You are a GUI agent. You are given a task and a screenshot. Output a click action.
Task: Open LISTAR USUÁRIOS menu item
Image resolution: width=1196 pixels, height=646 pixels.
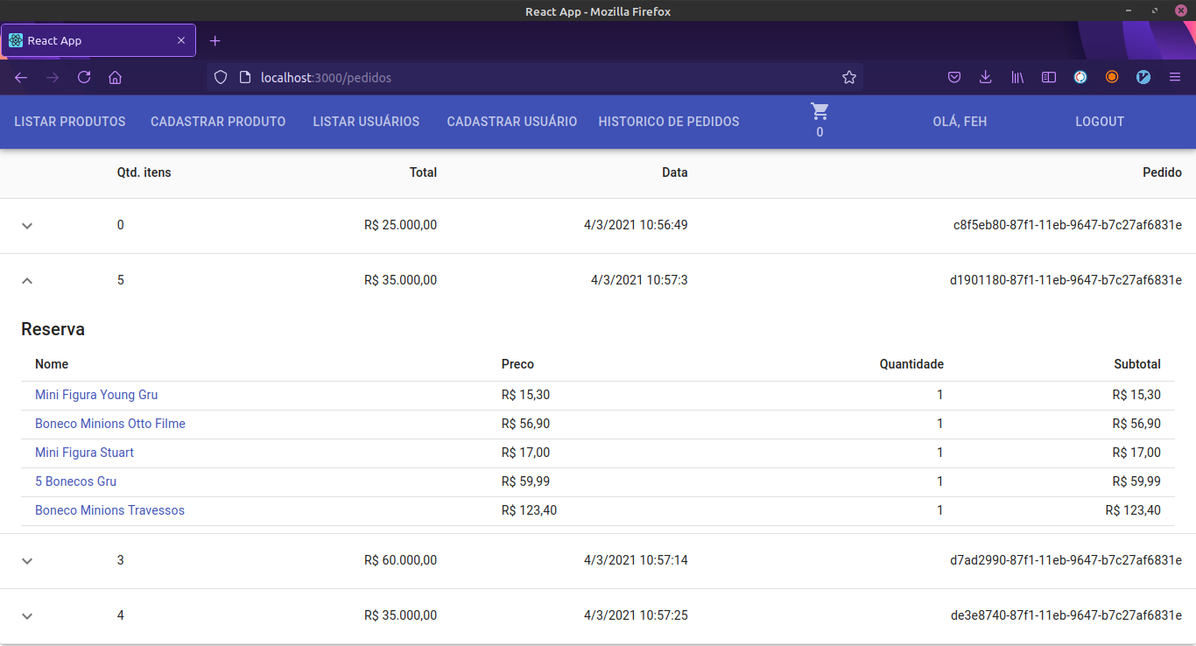point(366,122)
